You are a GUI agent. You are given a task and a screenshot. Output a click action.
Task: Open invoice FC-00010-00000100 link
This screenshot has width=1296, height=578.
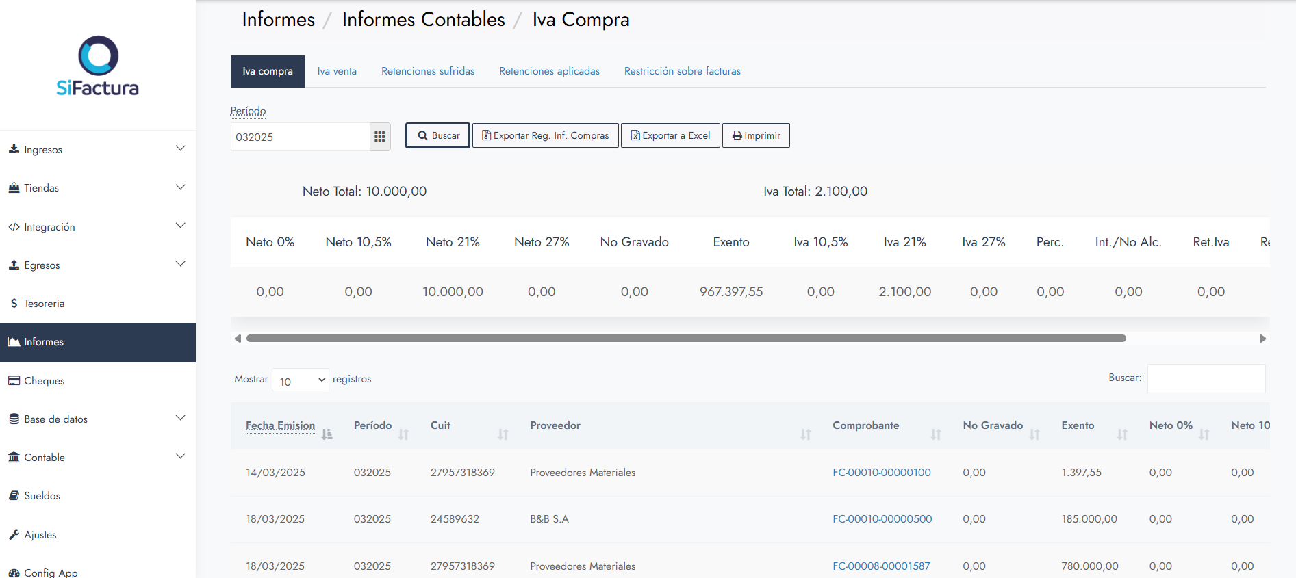click(x=881, y=473)
